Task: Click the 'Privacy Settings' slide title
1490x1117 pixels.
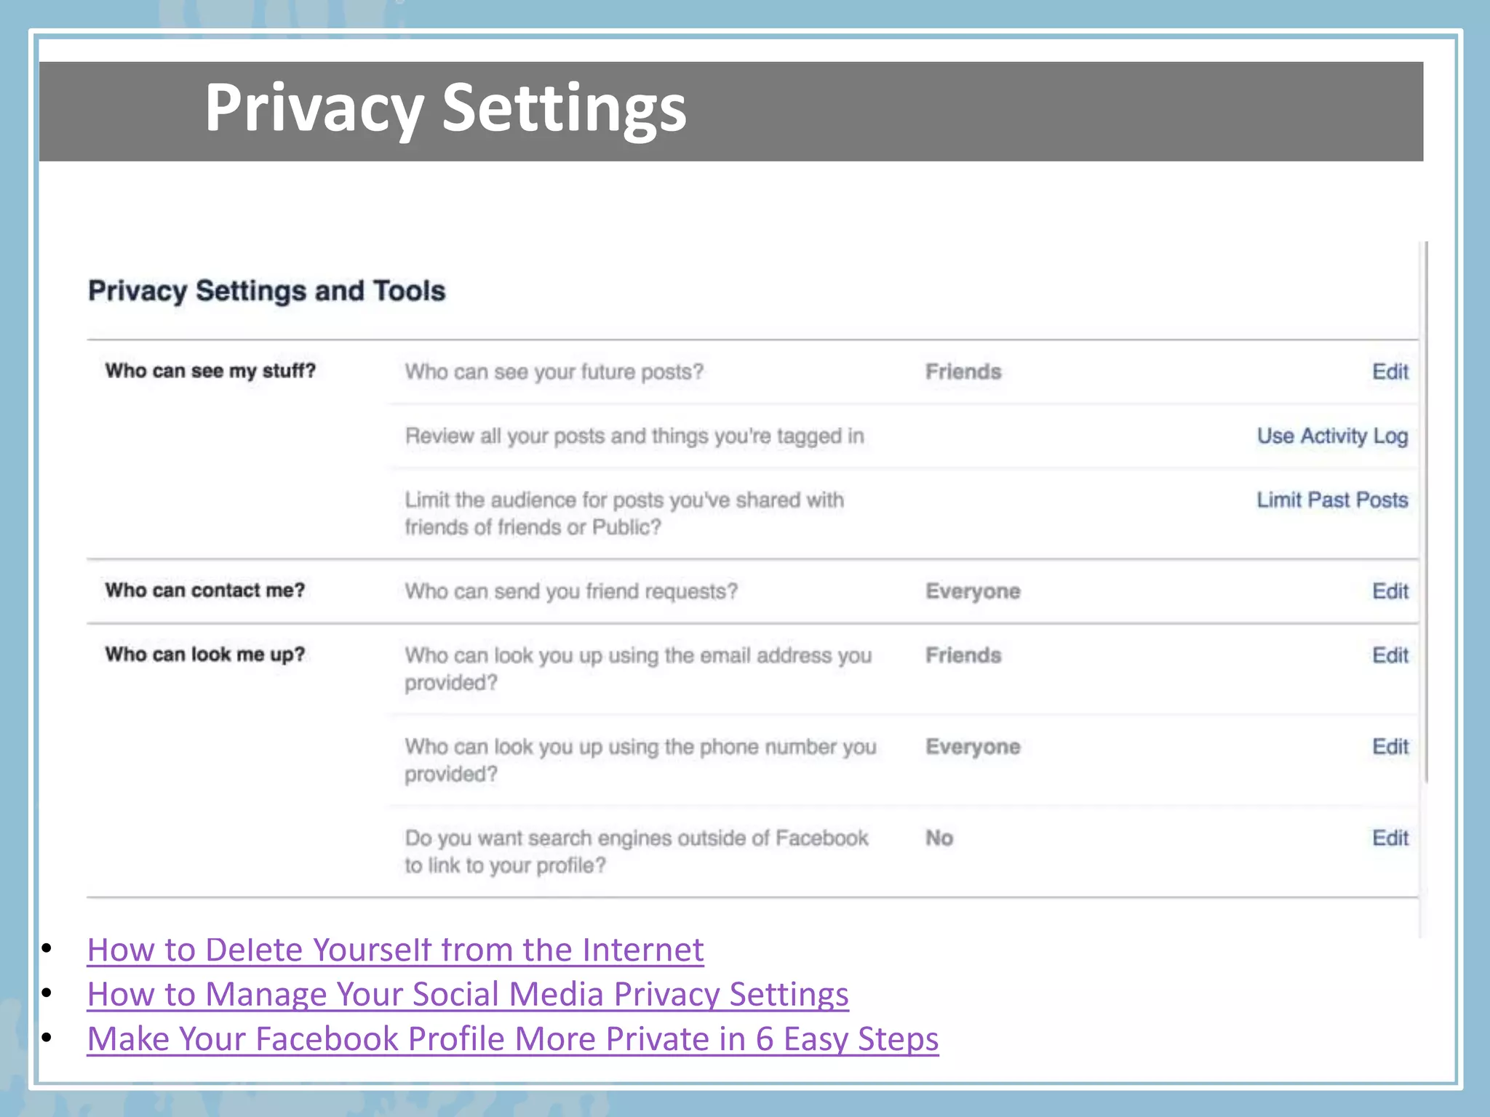Action: [445, 108]
